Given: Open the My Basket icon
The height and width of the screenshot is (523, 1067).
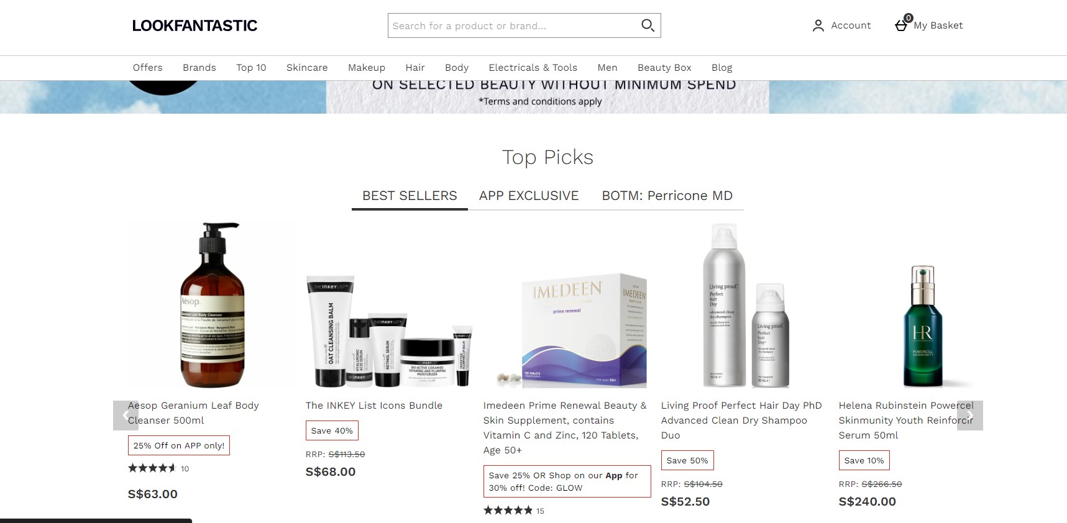Looking at the screenshot, I should coord(902,24).
